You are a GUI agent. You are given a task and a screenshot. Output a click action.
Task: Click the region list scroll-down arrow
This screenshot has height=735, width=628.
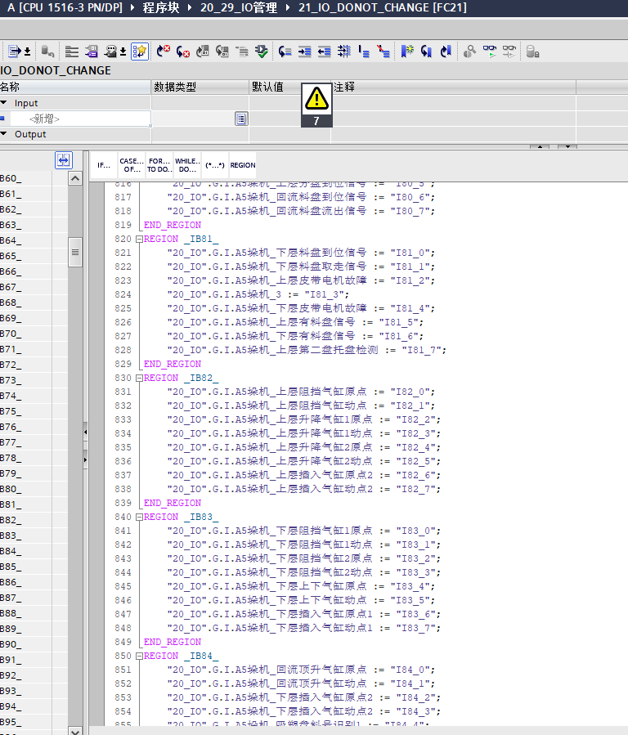pyautogui.click(x=75, y=731)
